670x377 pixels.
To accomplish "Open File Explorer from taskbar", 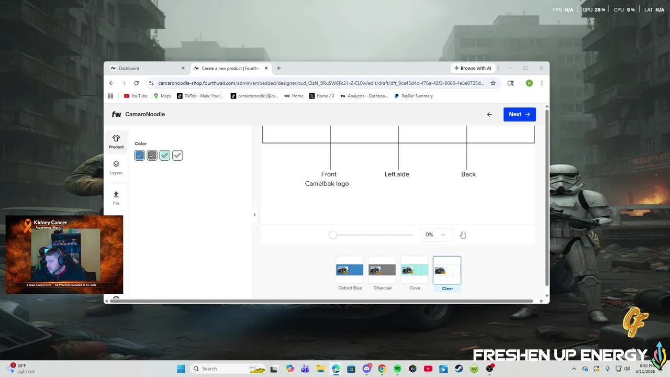I will (320, 369).
